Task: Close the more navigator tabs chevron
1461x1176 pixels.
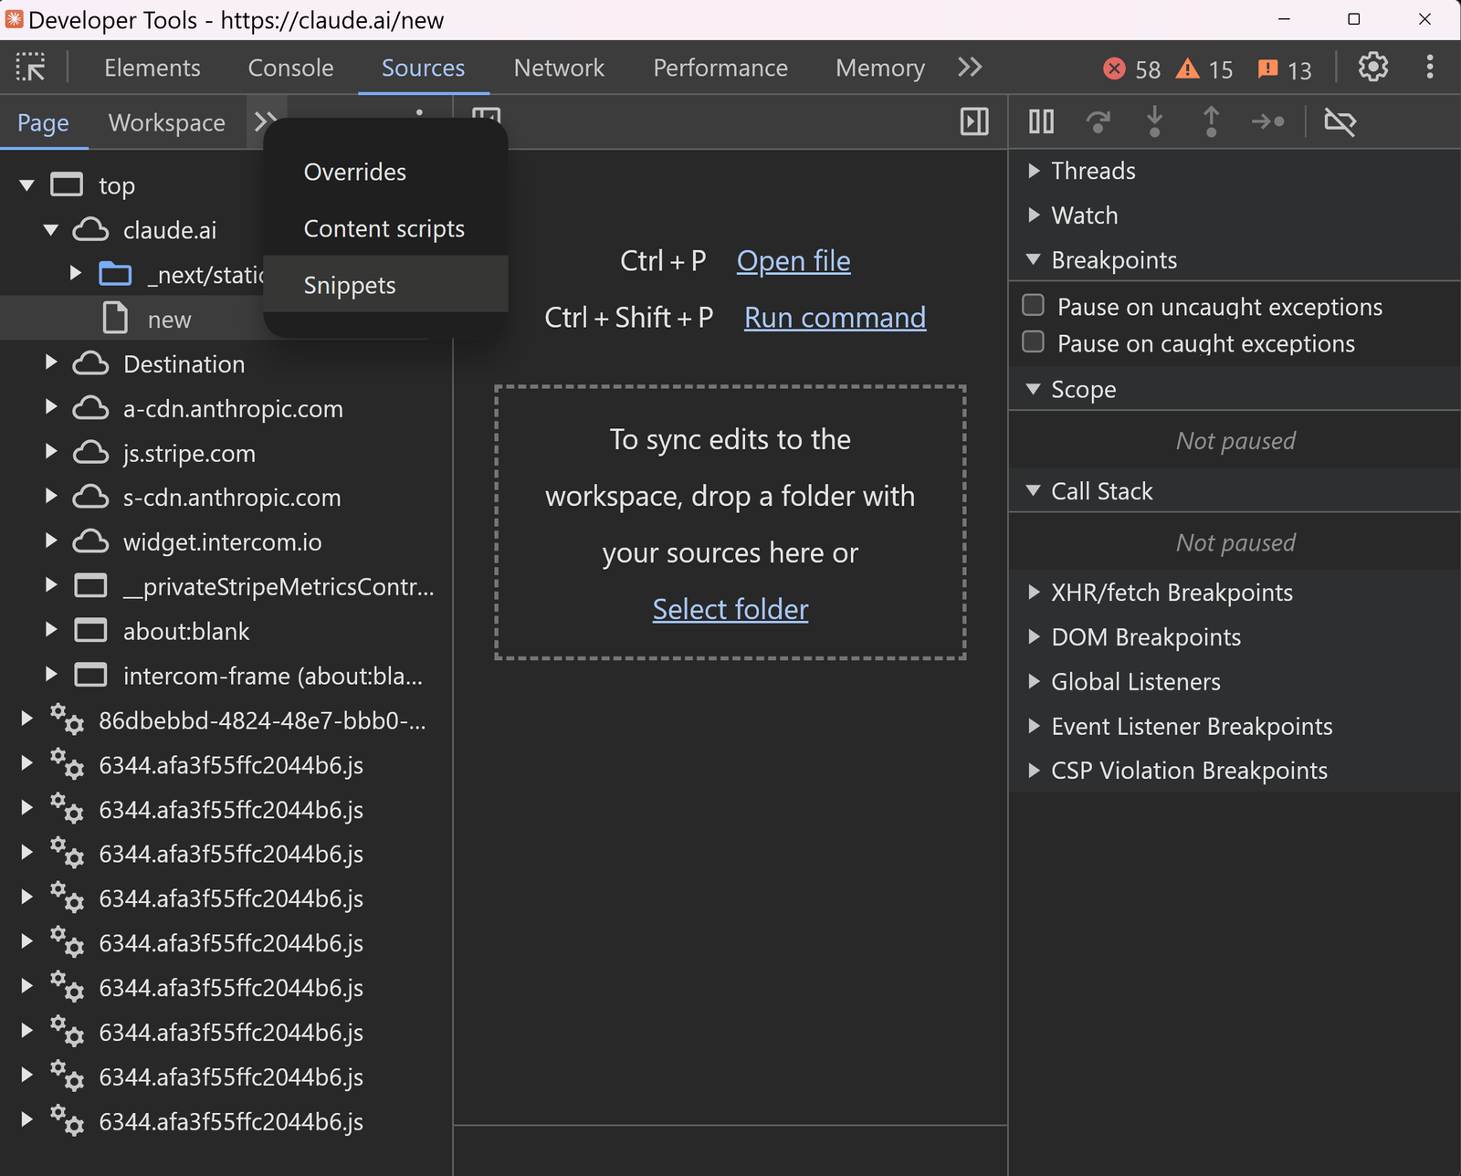Action: (265, 121)
